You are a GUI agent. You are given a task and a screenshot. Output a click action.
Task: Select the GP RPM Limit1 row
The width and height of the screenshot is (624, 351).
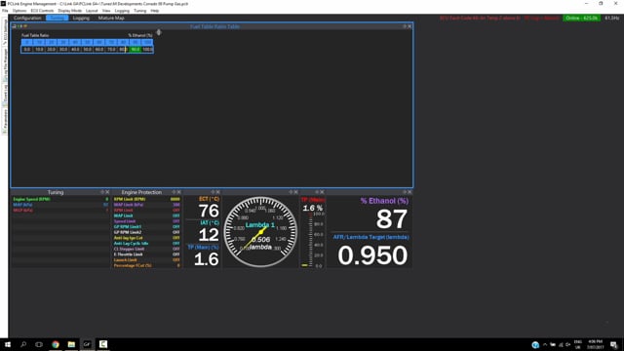pyautogui.click(x=146, y=227)
